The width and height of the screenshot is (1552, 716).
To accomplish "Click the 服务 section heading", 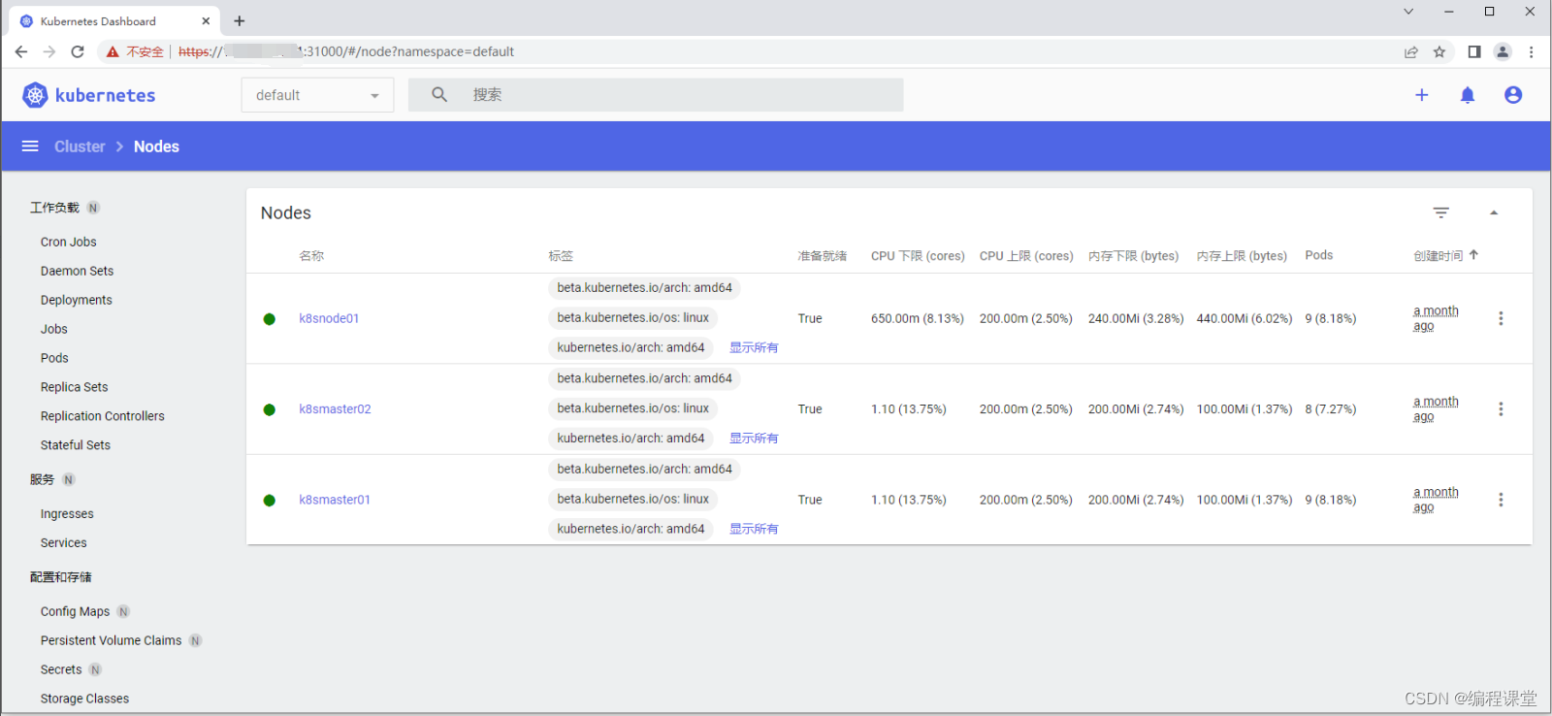I will tap(42, 479).
